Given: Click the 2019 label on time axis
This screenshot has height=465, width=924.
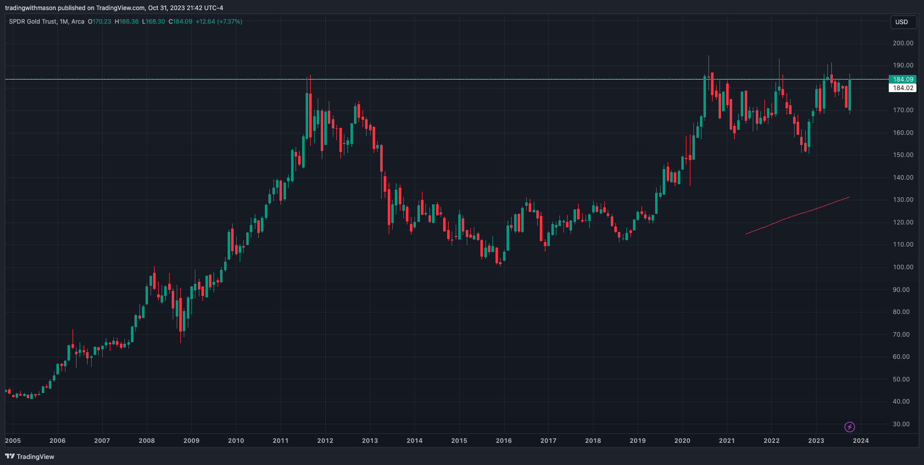Looking at the screenshot, I should (637, 441).
